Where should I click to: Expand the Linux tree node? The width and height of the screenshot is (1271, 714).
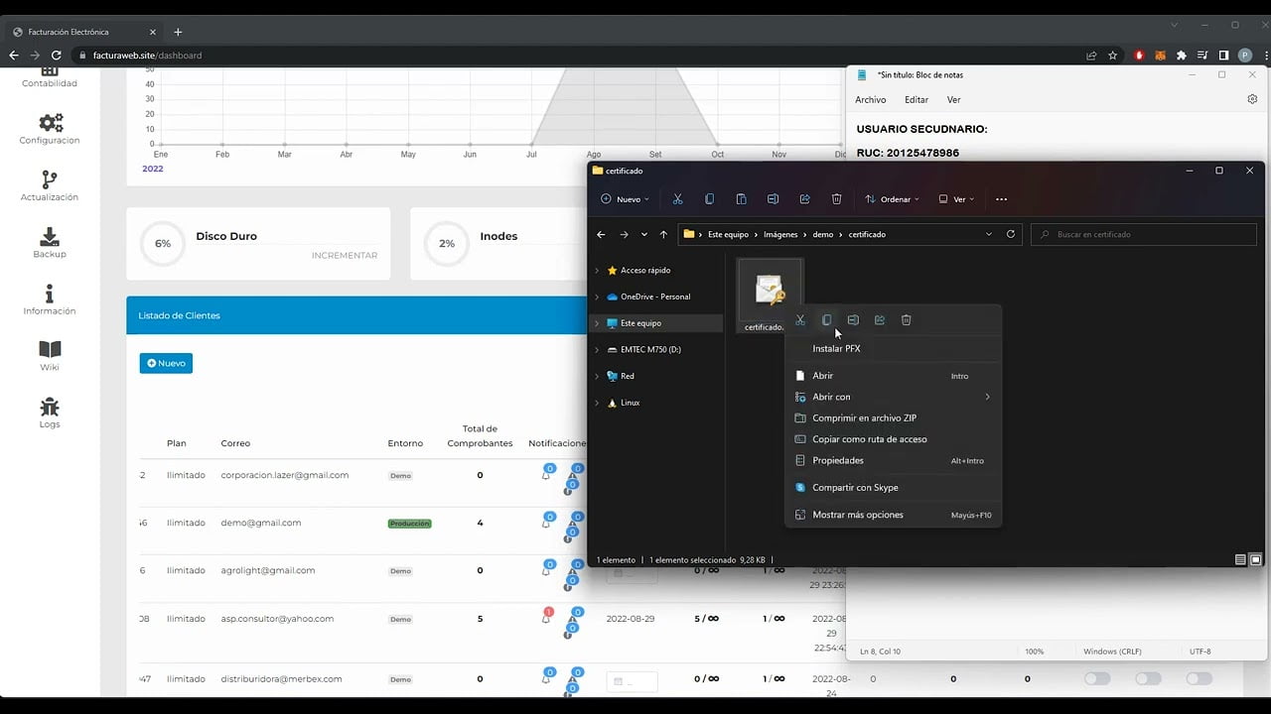pyautogui.click(x=597, y=403)
